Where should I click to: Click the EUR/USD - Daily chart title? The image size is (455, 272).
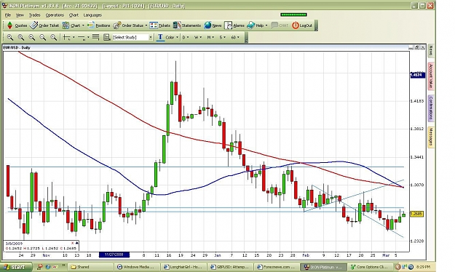(17, 47)
